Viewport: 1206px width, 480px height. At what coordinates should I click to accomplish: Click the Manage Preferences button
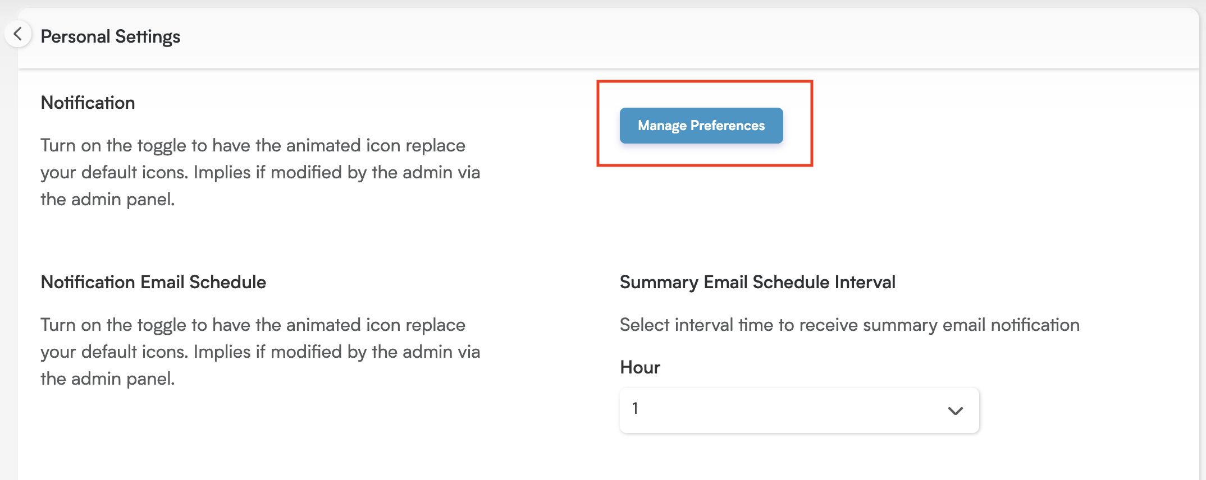[701, 126]
